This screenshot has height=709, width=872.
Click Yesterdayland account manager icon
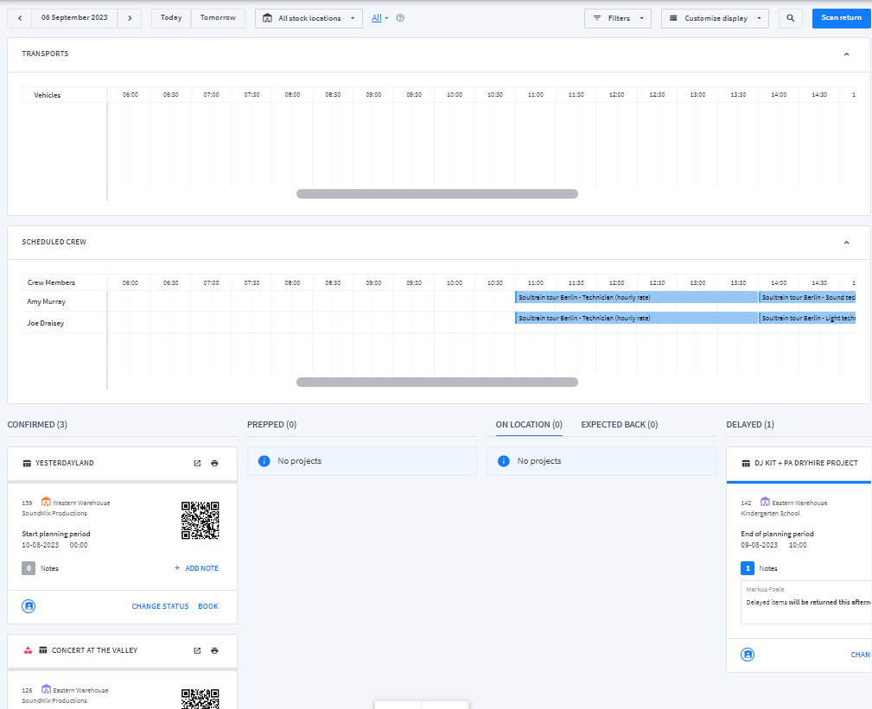coord(29,606)
